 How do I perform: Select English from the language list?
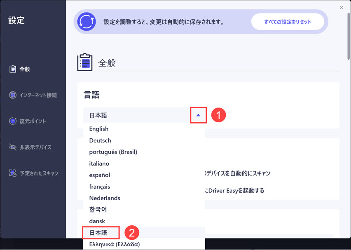click(99, 129)
